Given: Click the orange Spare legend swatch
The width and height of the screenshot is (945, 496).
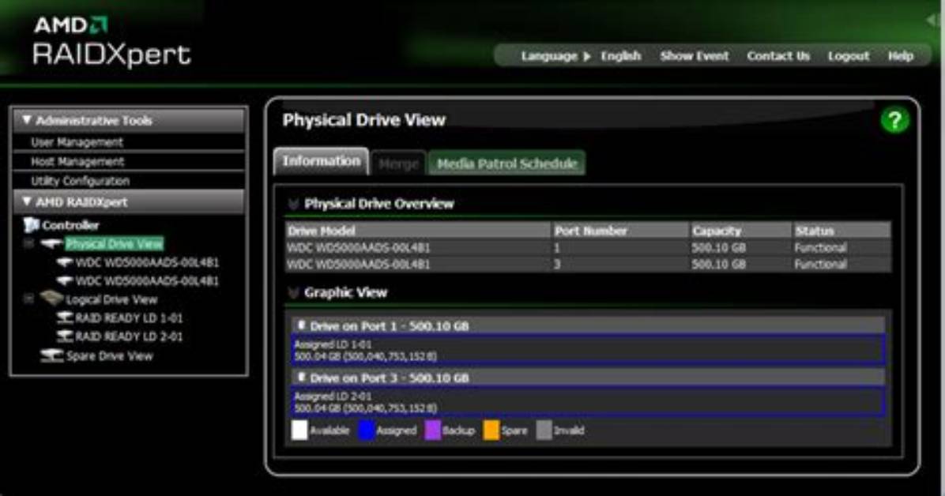Looking at the screenshot, I should (x=491, y=430).
